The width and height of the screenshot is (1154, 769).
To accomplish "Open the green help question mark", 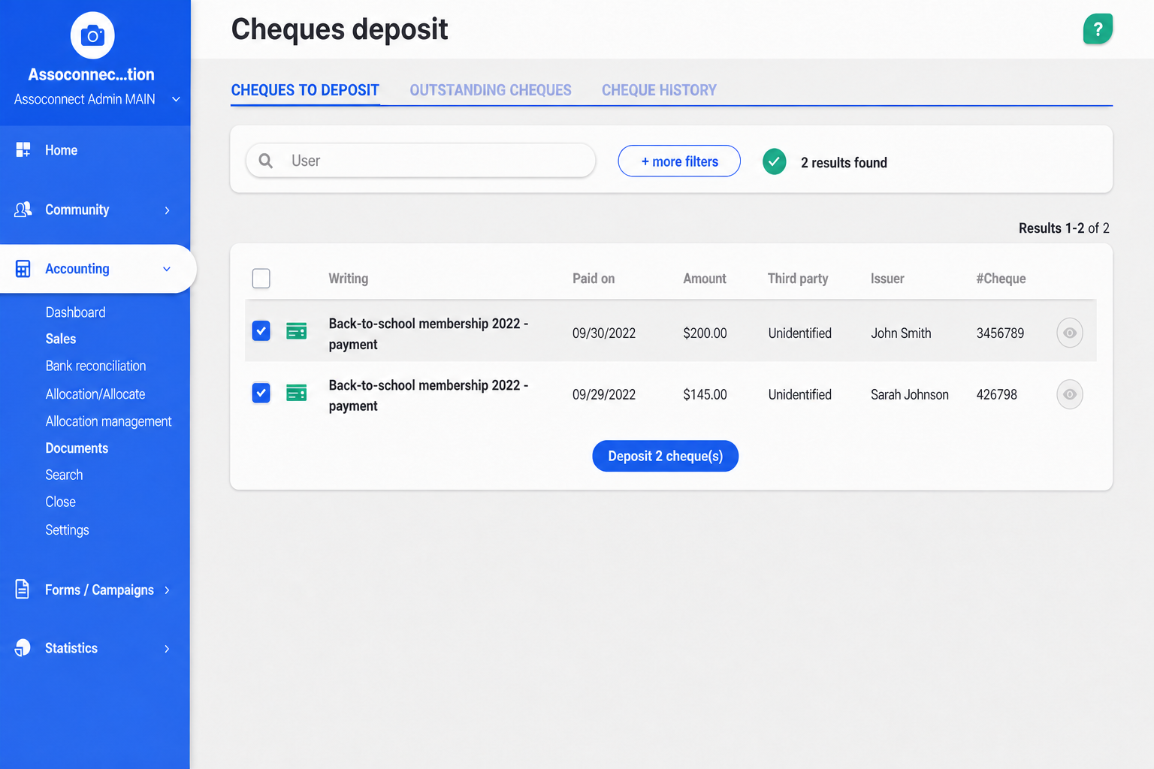I will coord(1098,29).
